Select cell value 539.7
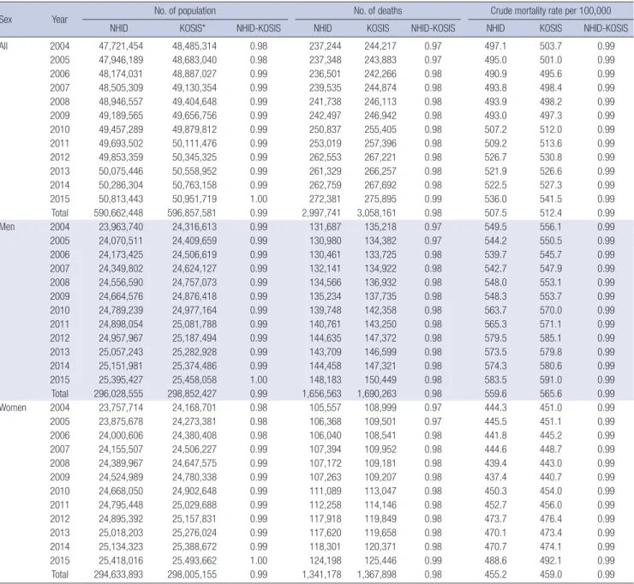 pyautogui.click(x=495, y=254)
